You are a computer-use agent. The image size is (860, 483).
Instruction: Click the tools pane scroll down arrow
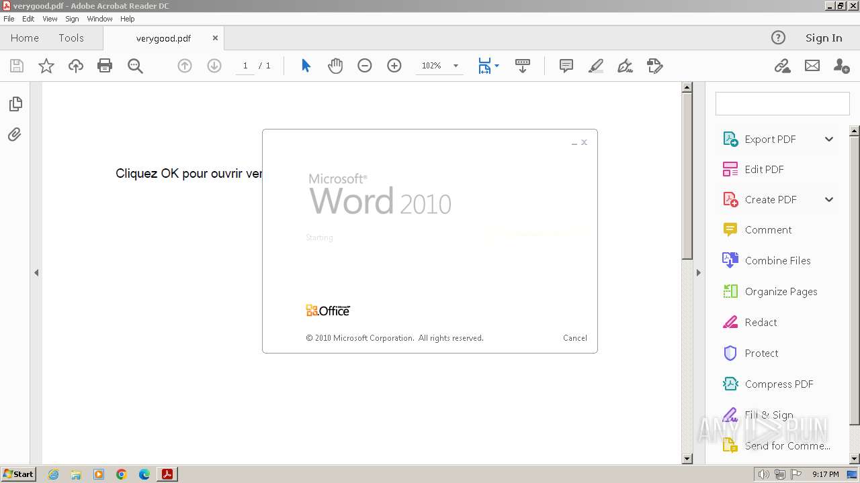(x=855, y=460)
